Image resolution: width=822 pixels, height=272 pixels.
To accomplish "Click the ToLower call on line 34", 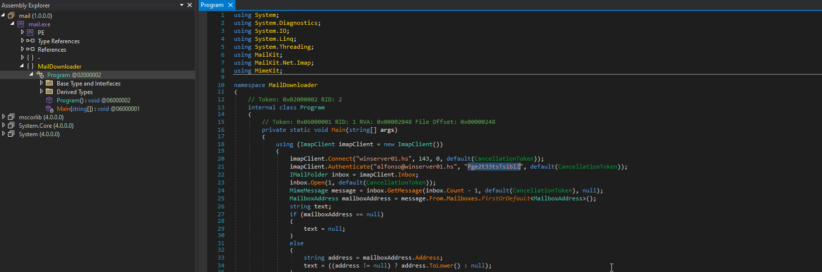I will pos(443,266).
